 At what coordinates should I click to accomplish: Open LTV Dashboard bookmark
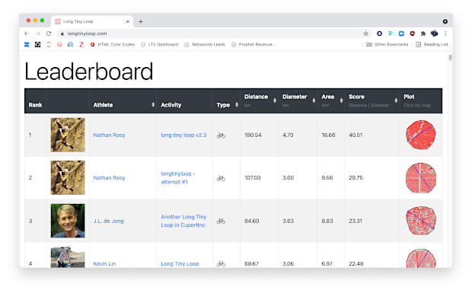coord(160,44)
